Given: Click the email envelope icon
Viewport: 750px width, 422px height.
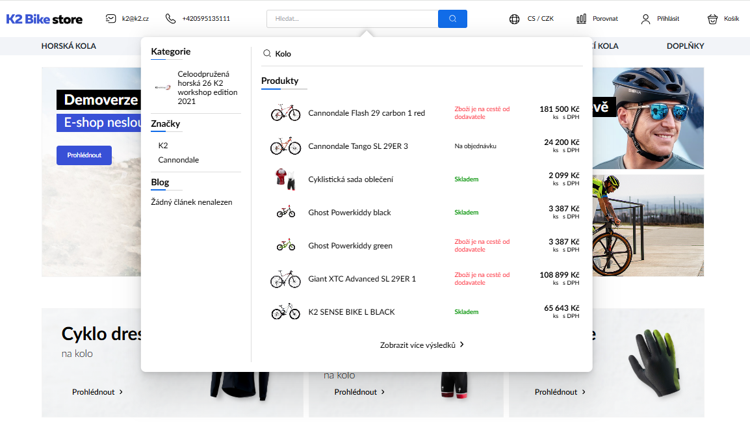Looking at the screenshot, I should [x=111, y=19].
